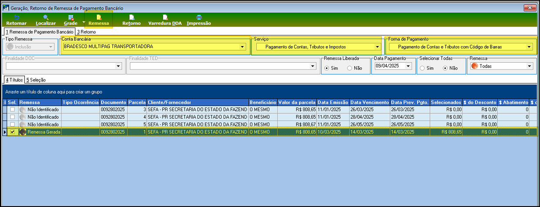Open the Localizar search tool
This screenshot has height=207, width=540.
coord(46,17)
